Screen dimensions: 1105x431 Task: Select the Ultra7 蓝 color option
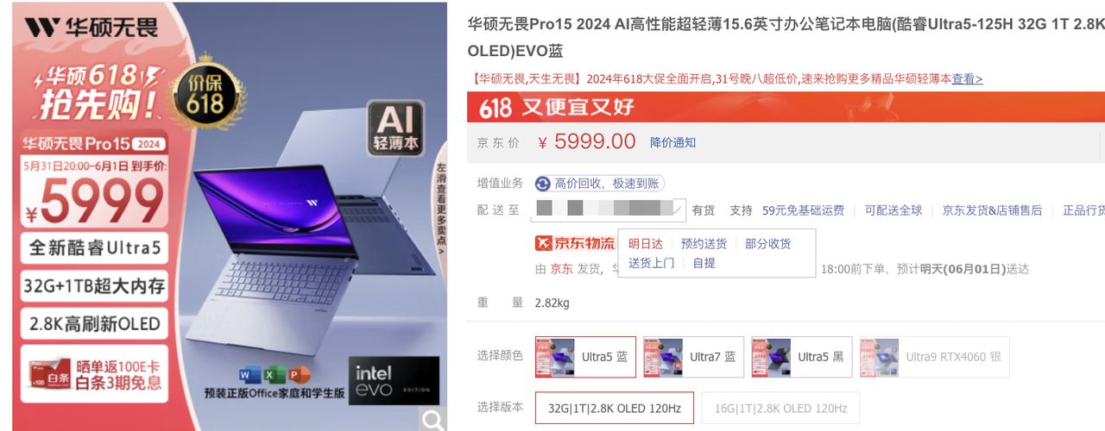693,357
